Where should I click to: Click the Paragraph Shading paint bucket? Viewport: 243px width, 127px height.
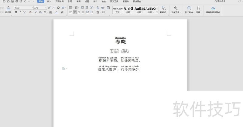tap(98, 12)
